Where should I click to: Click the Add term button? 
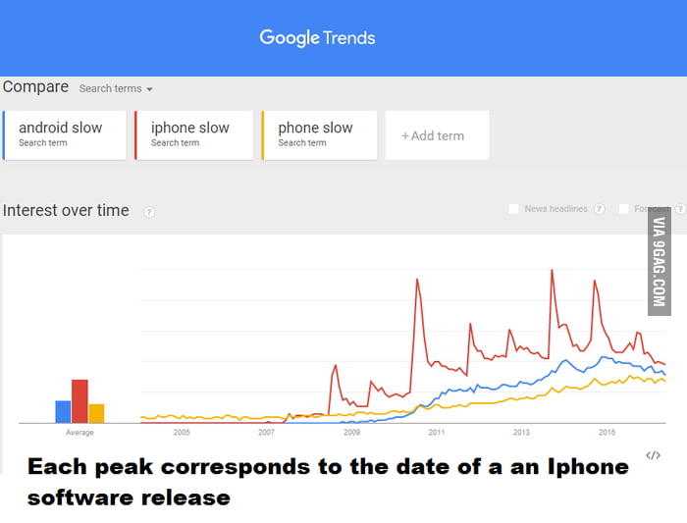pos(437,135)
